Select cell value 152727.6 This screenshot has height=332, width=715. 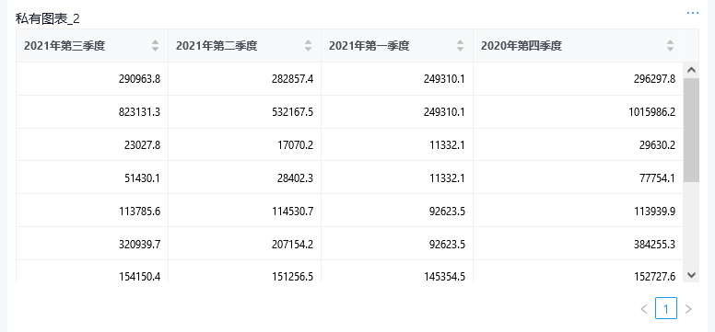654,277
